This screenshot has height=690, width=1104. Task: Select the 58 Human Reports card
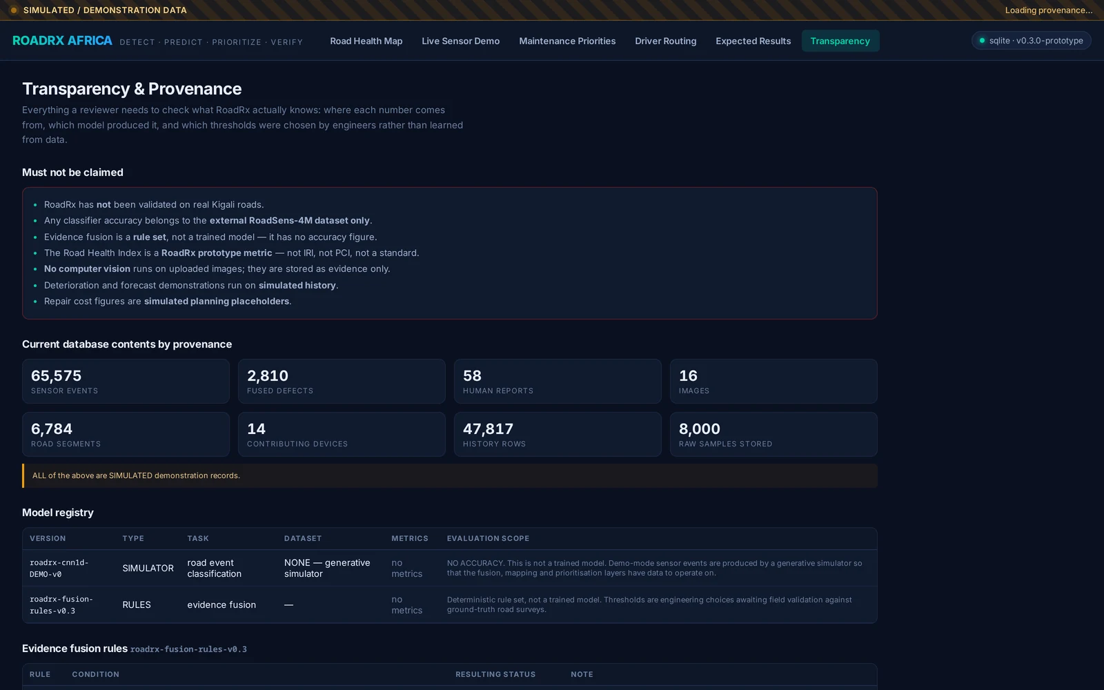pyautogui.click(x=558, y=381)
